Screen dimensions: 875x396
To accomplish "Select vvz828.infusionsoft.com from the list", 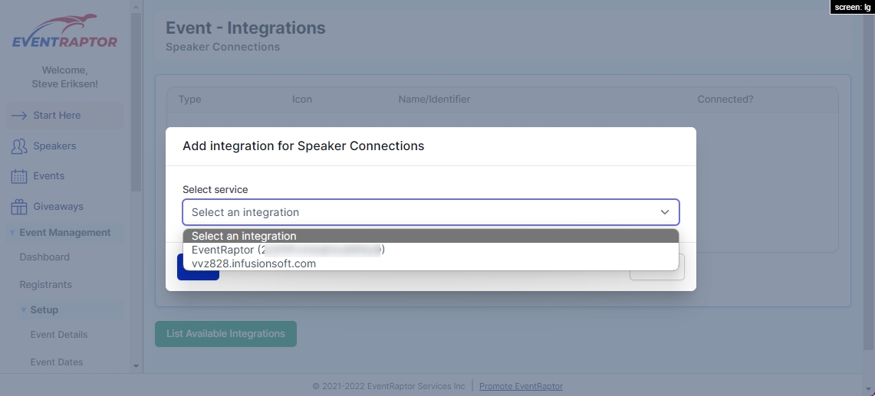I will pyautogui.click(x=254, y=263).
